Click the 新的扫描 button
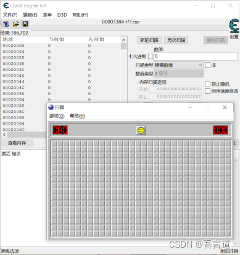The width and height of the screenshot is (240, 255). point(149,40)
